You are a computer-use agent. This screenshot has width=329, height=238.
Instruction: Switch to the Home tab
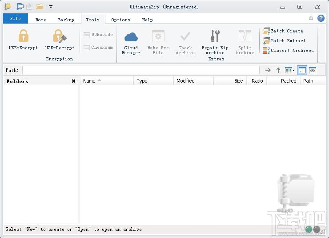tap(41, 20)
